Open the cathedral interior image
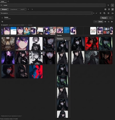Viewport: 115px width, 120px height. [8, 44]
